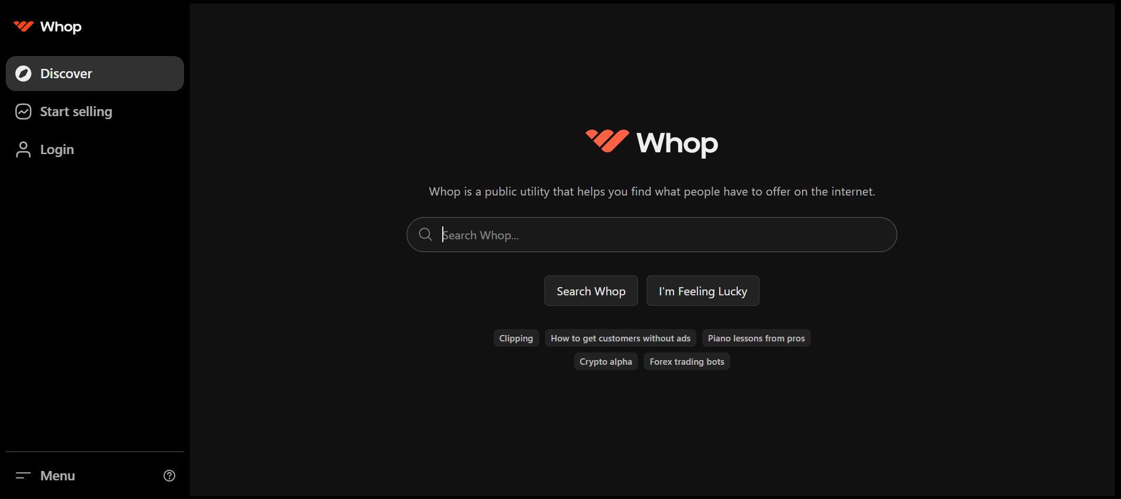Image resolution: width=1121 pixels, height=499 pixels.
Task: Click the large center Whop logo
Action: pyautogui.click(x=651, y=142)
